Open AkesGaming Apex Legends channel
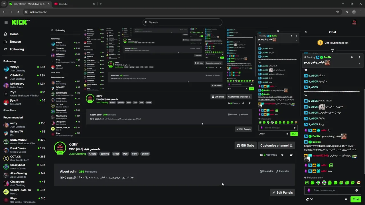This screenshot has width=365, height=205. point(24,175)
